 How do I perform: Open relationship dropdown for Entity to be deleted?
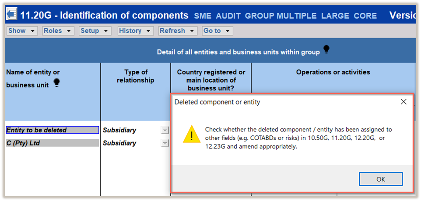[x=165, y=130]
